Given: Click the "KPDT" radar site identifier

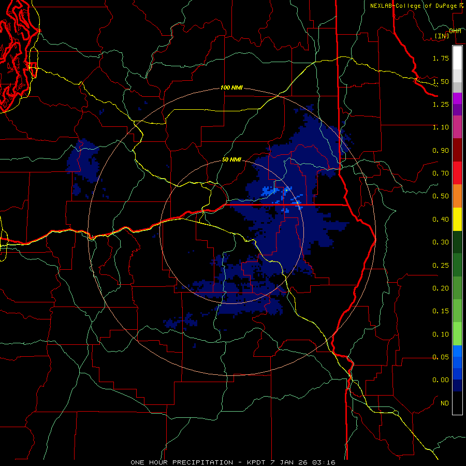Looking at the screenshot, I should (256, 462).
